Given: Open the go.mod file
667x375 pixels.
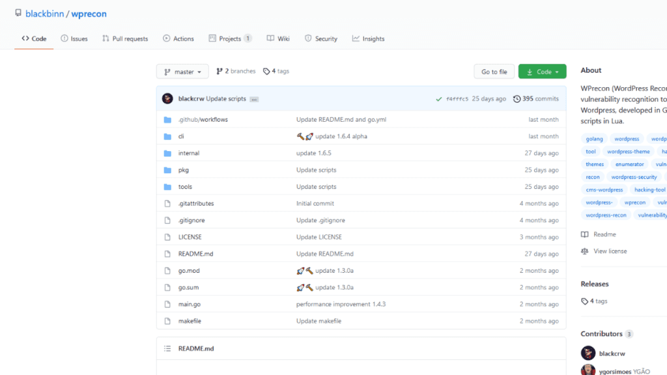Looking at the screenshot, I should pos(189,270).
